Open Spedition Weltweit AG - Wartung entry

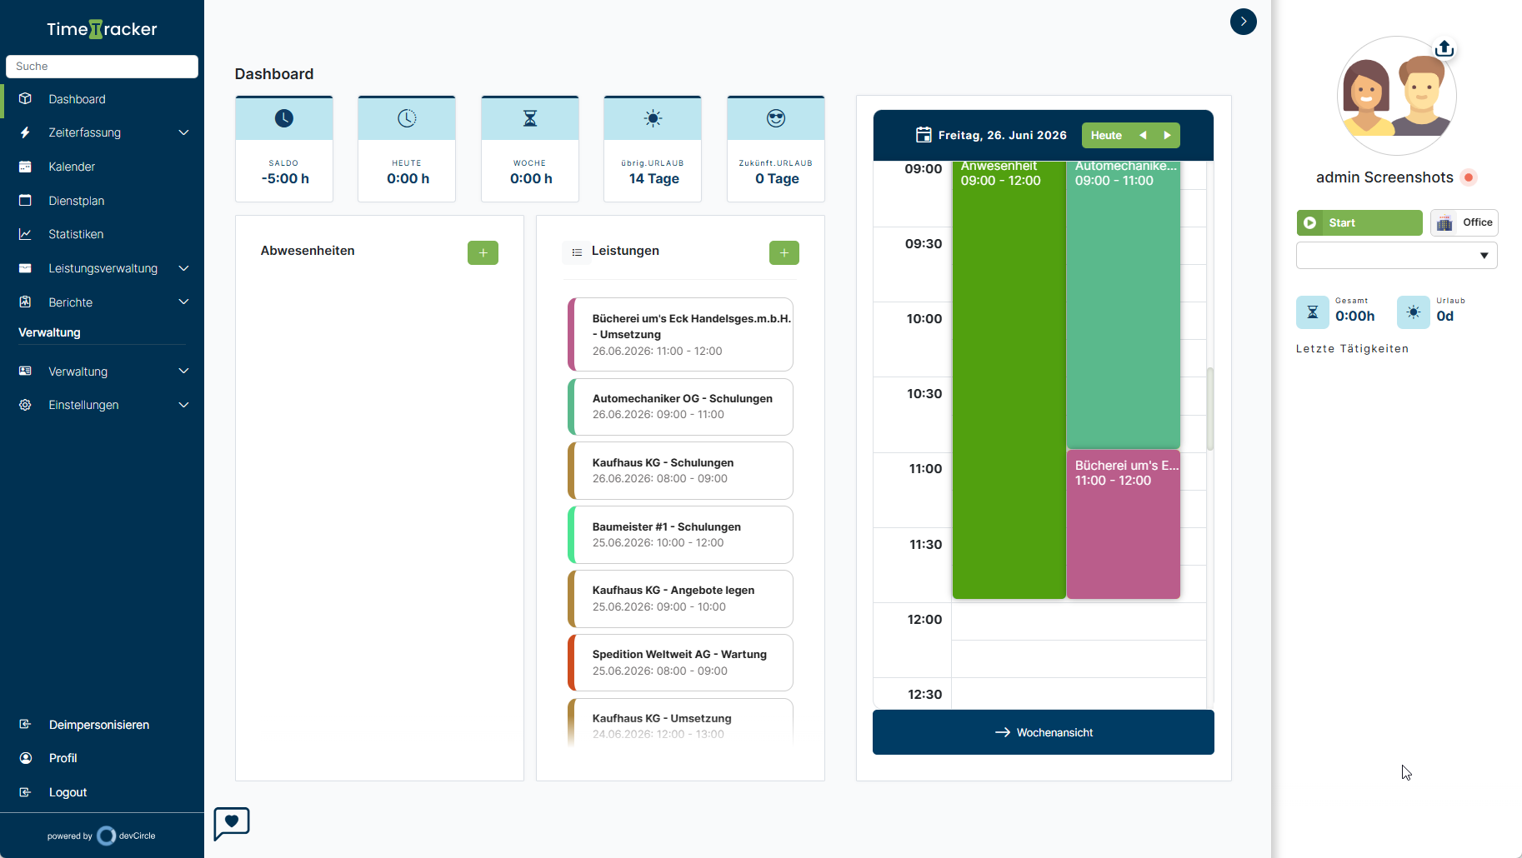(680, 662)
